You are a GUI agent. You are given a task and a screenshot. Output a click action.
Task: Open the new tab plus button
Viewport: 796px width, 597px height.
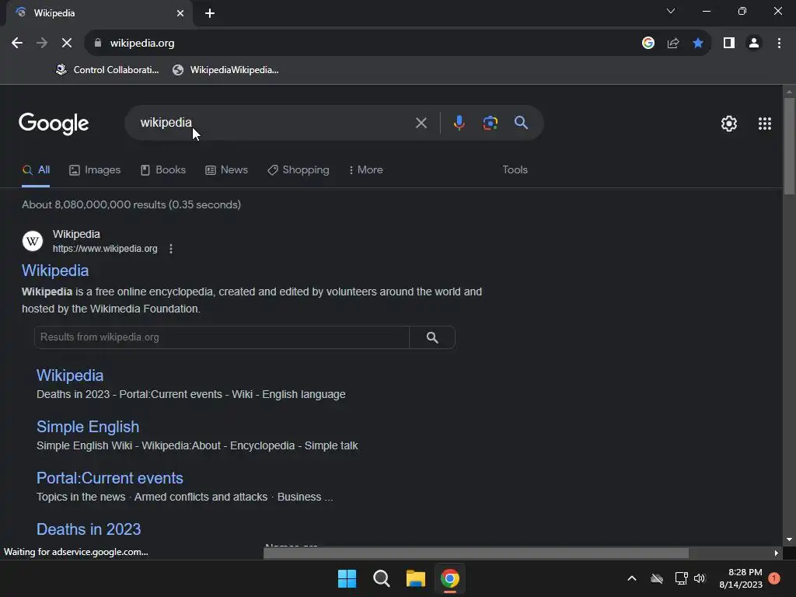210,13
